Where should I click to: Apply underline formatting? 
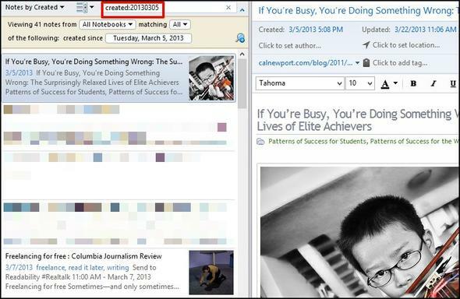453,84
